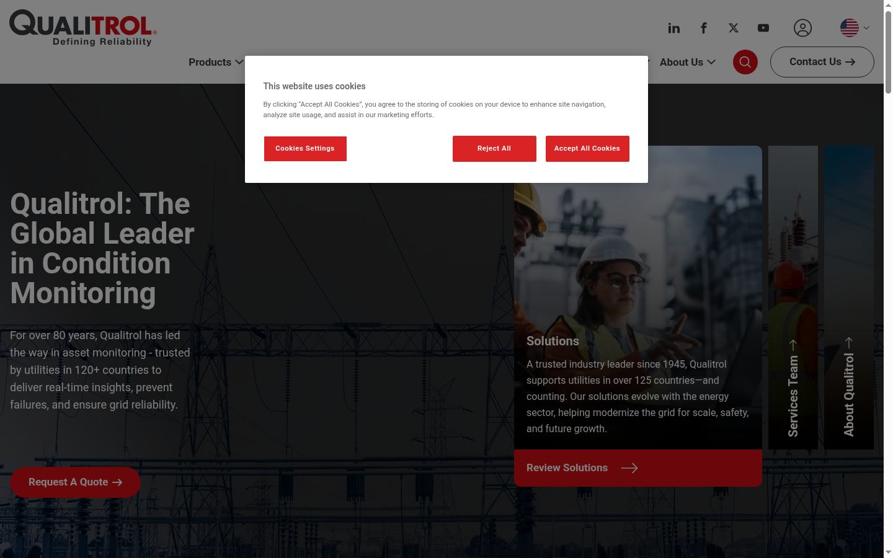Expand the Products menu chevron
This screenshot has width=893, height=558.
click(x=239, y=62)
